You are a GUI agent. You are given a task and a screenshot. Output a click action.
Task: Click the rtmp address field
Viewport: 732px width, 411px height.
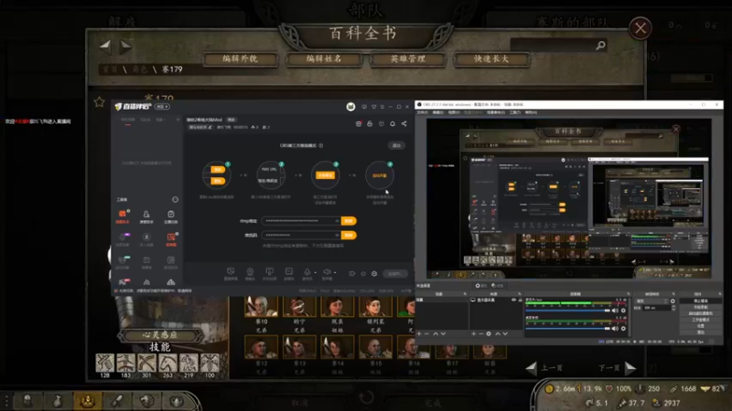[301, 221]
